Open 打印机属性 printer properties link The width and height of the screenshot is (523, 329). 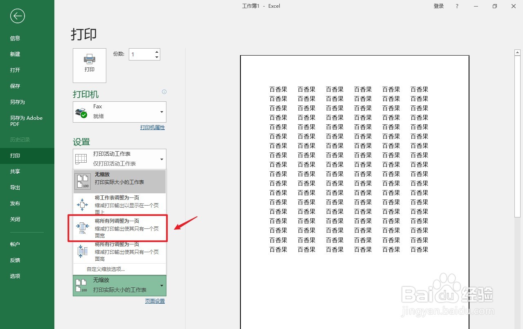(x=152, y=127)
